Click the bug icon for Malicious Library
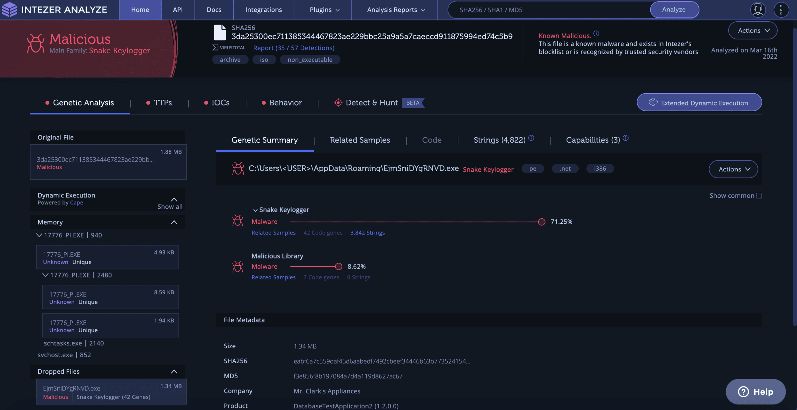797x410 pixels. [238, 267]
